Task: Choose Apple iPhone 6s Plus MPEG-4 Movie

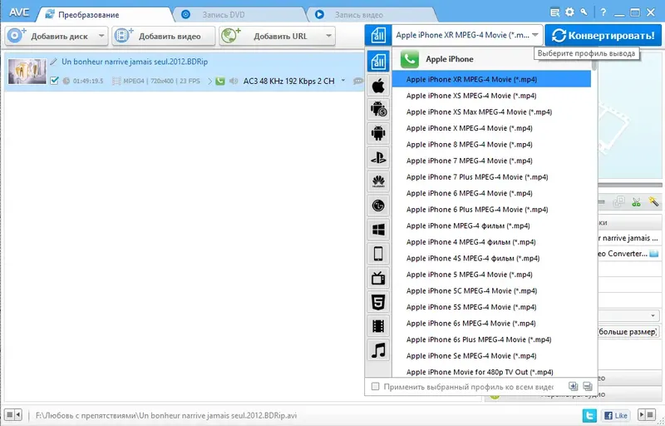Action: (491, 339)
